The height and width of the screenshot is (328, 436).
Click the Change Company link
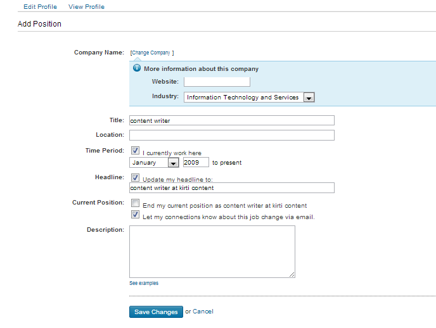[151, 53]
